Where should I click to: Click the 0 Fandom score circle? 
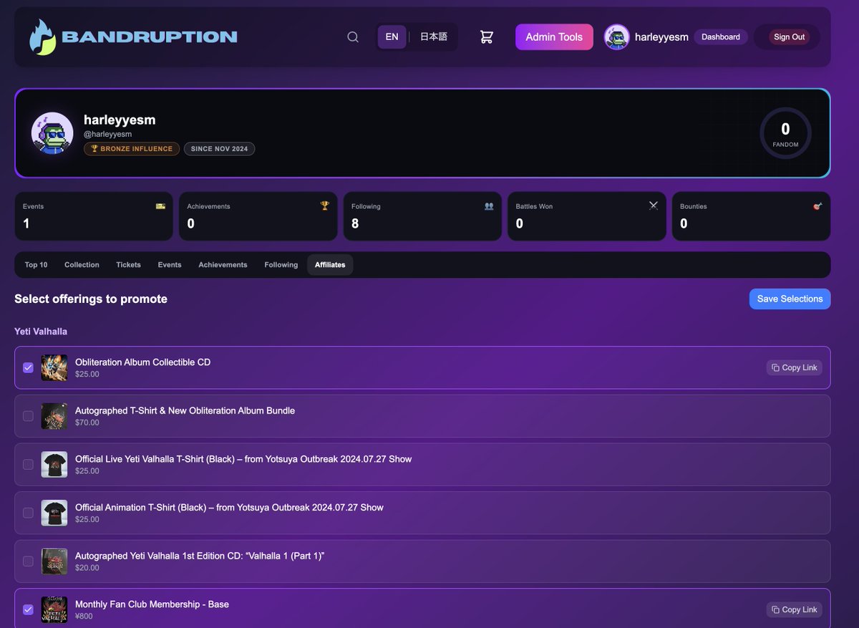coord(785,133)
